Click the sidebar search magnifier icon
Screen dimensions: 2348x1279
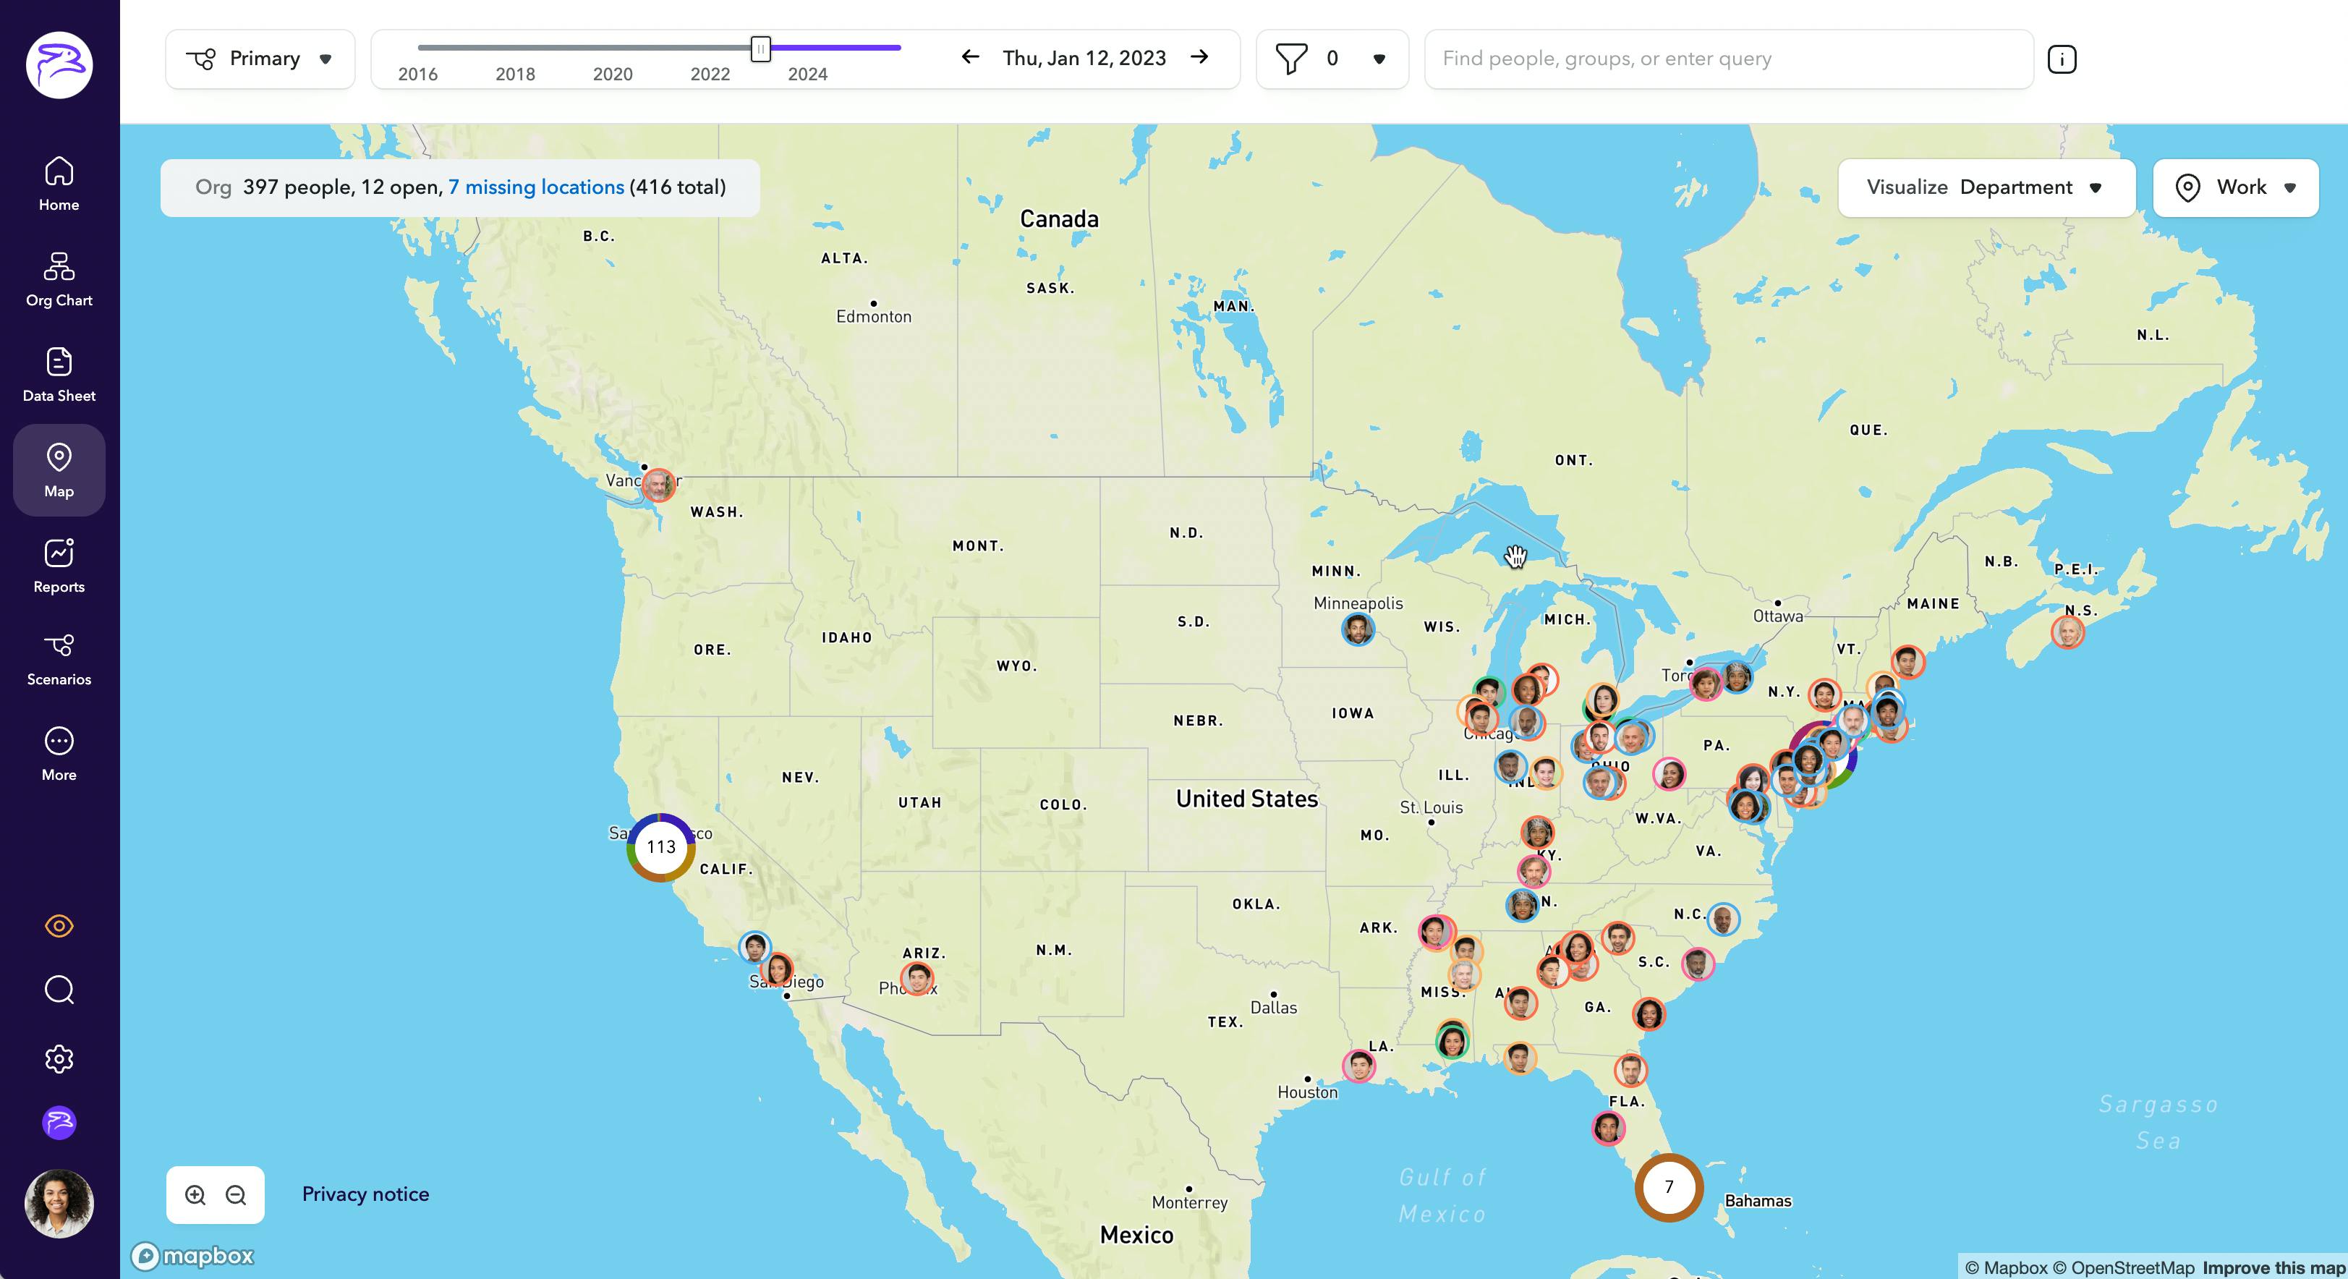tap(59, 990)
